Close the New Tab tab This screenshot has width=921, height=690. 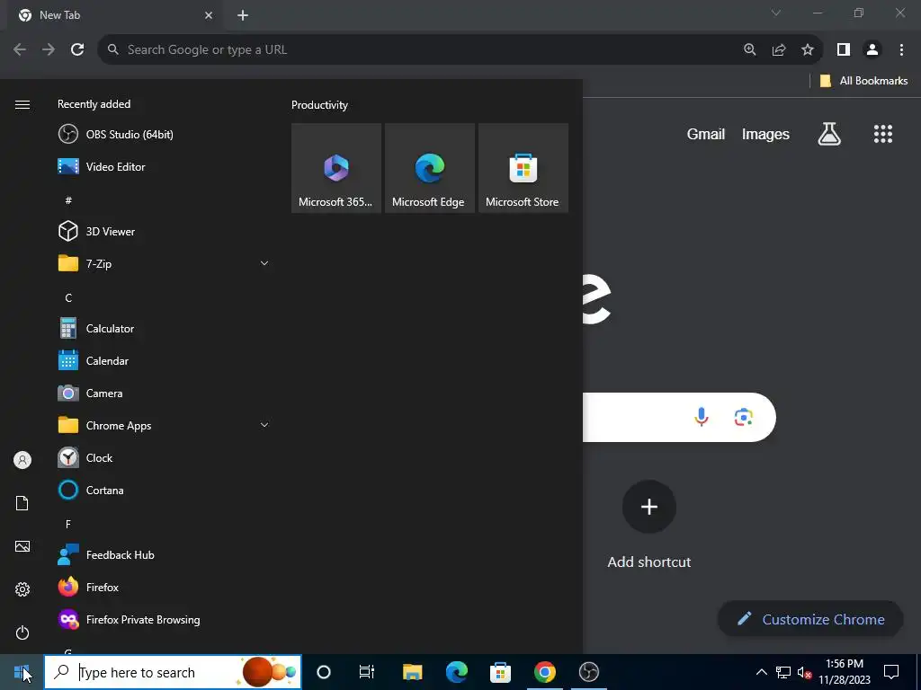(209, 15)
